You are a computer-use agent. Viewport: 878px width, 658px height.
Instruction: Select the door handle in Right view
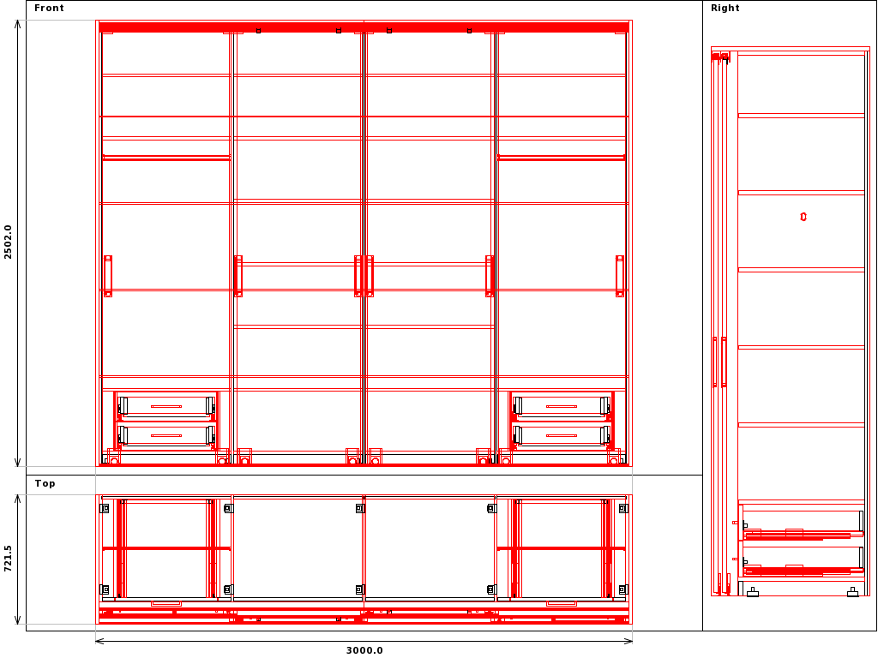724,362
